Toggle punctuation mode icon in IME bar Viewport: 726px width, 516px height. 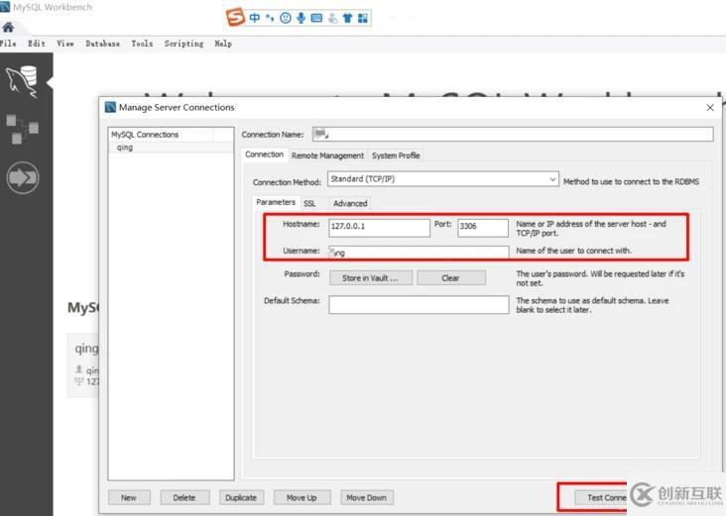pos(270,18)
